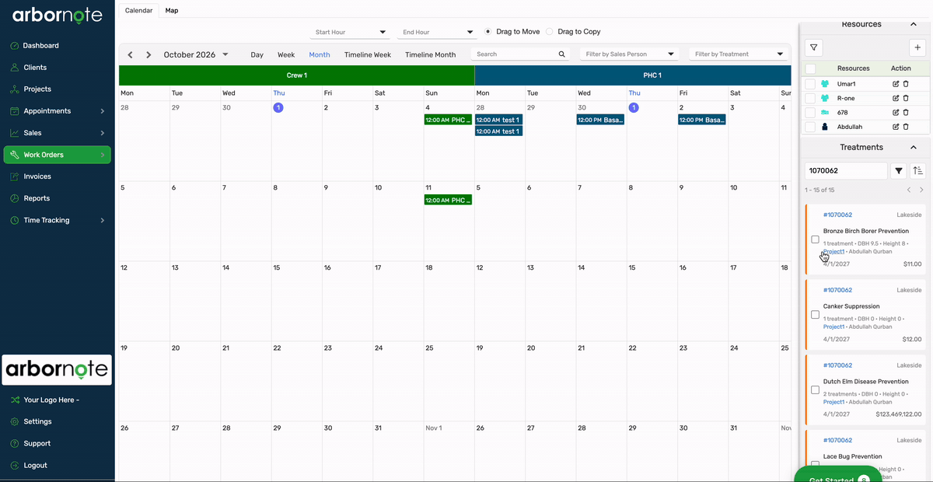This screenshot has height=482, width=933.
Task: Check the 678 resource checkbox
Action: 810,113
